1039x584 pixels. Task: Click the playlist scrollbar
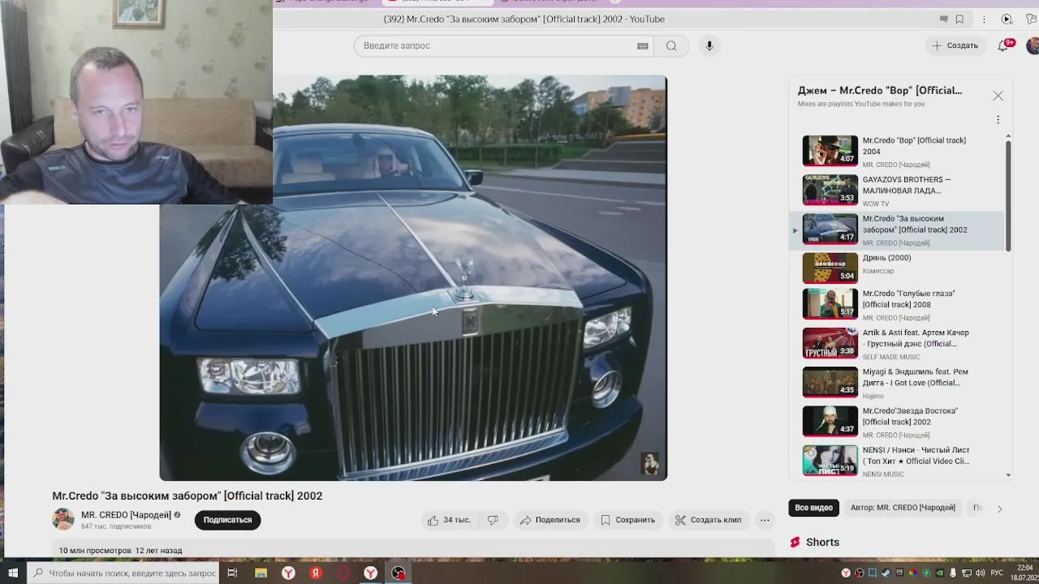click(1008, 195)
